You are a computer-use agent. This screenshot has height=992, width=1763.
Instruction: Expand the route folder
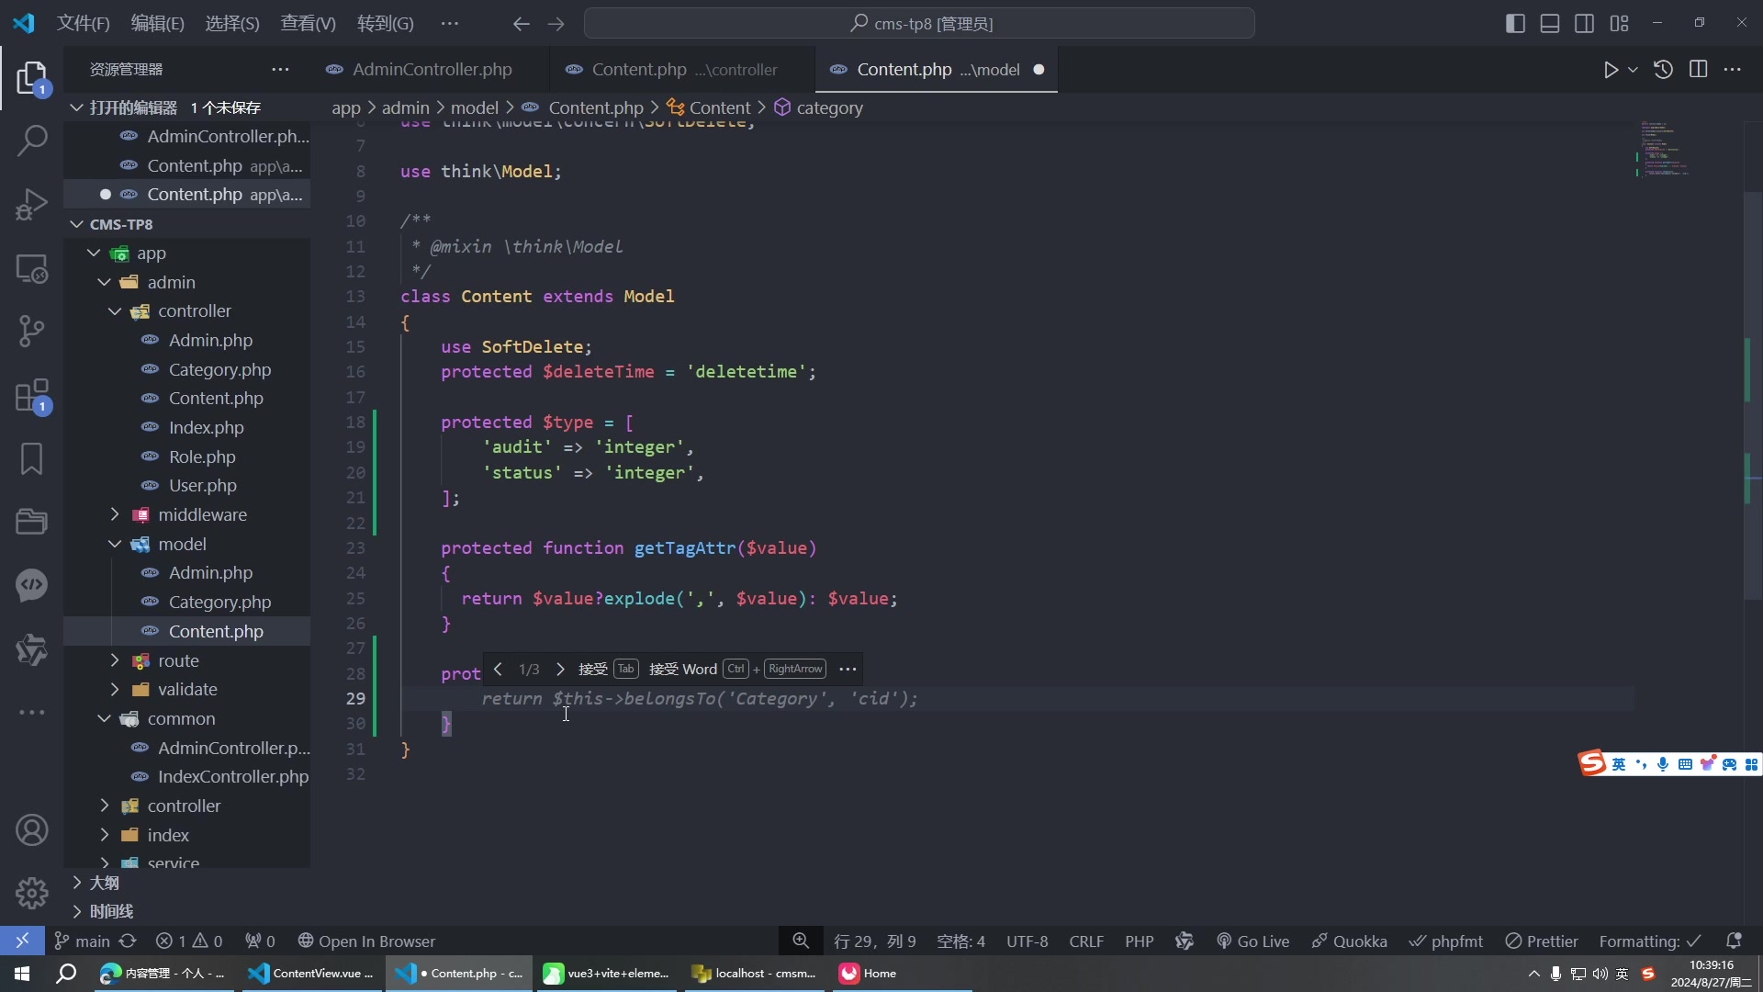(x=115, y=660)
